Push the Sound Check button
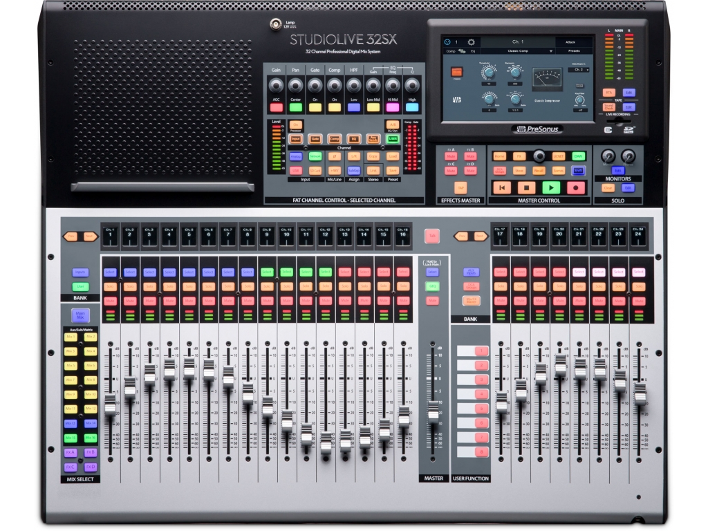This screenshot has width=708, height=531. point(609,107)
